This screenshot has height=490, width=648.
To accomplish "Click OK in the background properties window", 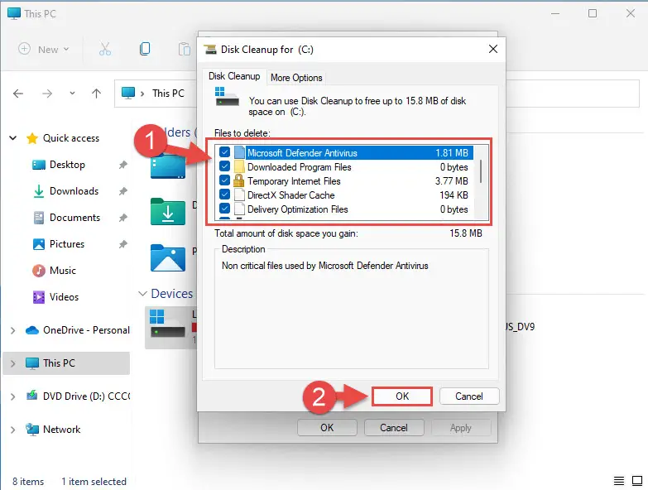I will [327, 428].
